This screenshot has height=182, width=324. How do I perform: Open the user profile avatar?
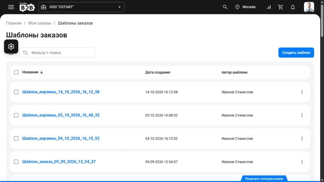coord(309,7)
